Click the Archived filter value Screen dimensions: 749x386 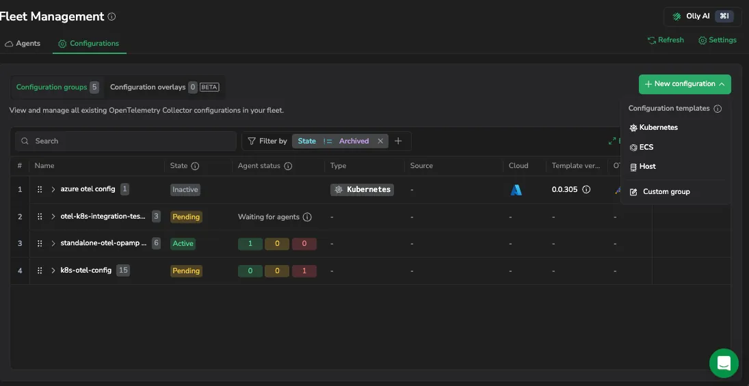[354, 141]
